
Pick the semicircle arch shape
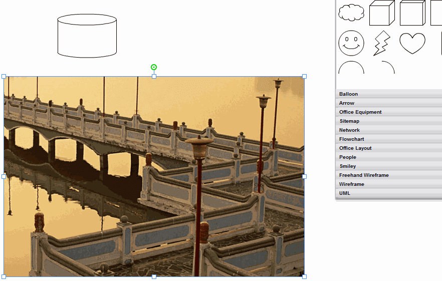click(351, 67)
